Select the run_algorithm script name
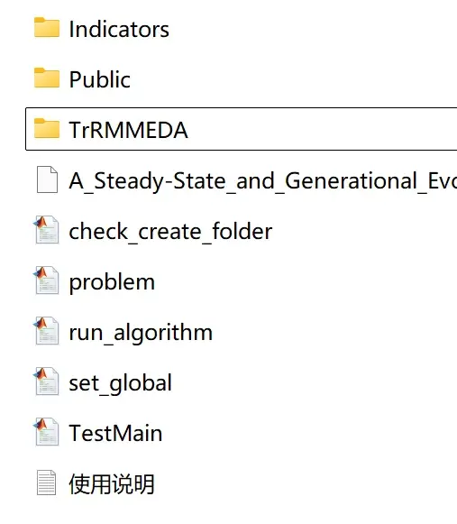 point(141,333)
